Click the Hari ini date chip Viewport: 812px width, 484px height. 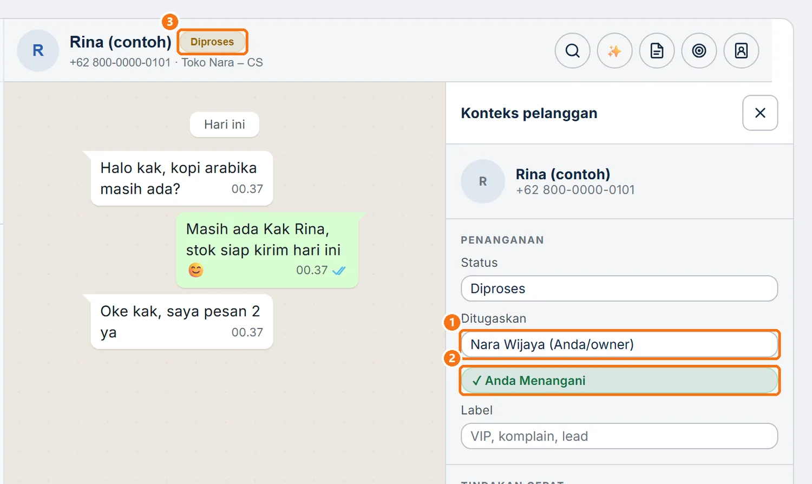click(225, 125)
